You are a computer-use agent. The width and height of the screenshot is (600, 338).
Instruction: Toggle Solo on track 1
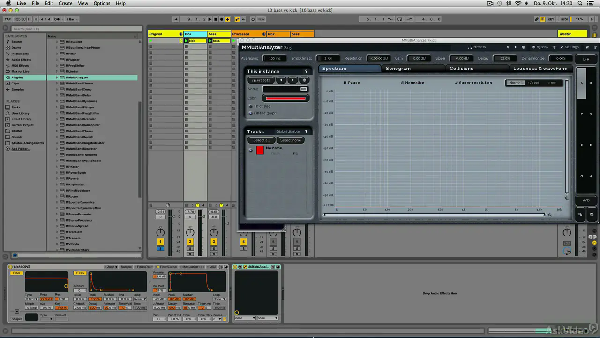coord(160,248)
